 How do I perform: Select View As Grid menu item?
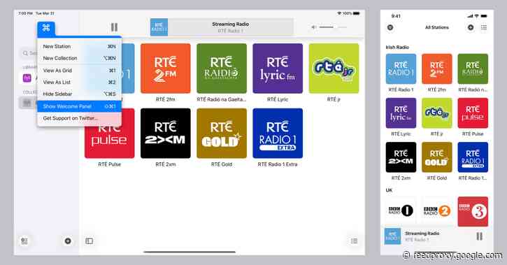[x=79, y=71]
